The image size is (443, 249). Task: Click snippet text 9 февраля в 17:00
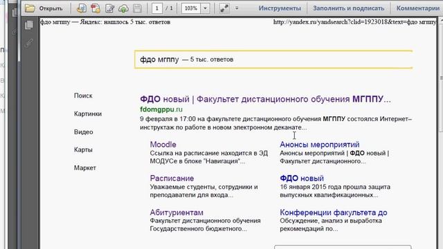(x=168, y=119)
